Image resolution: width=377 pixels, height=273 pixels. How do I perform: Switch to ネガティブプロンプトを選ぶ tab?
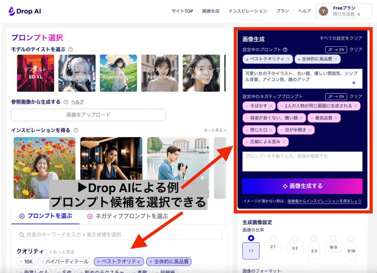[x=127, y=216]
